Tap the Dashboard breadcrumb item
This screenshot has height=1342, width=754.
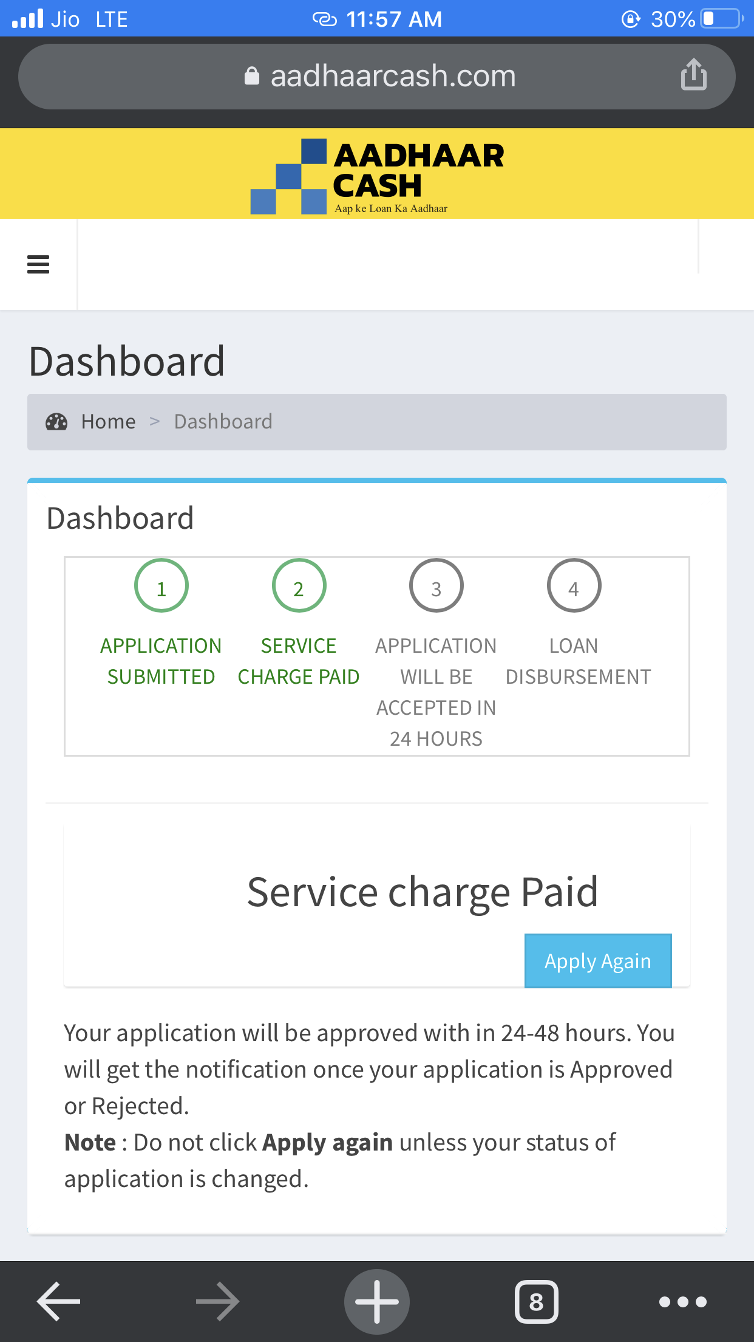click(x=223, y=422)
